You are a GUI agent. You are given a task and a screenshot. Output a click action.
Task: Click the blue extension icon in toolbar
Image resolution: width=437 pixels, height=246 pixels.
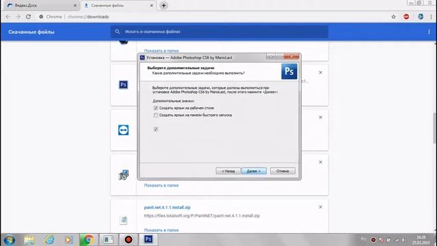coord(421,16)
